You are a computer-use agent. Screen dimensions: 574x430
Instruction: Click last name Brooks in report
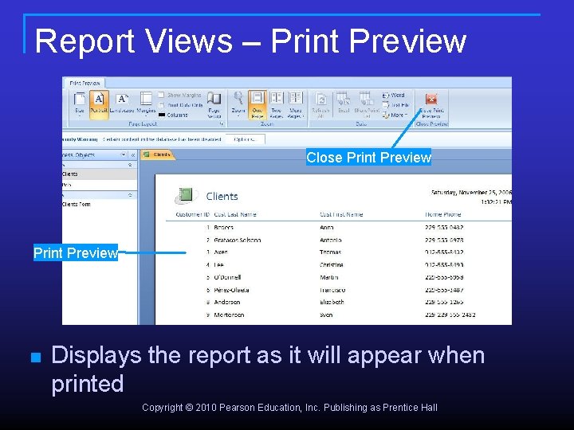click(224, 228)
